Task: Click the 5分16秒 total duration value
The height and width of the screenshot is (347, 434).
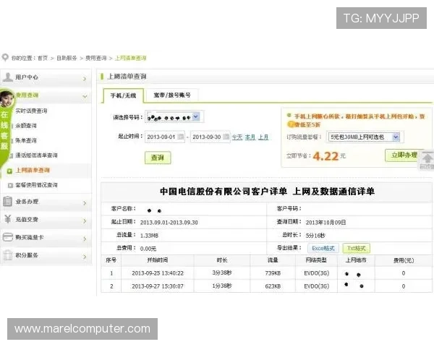Action: point(315,236)
